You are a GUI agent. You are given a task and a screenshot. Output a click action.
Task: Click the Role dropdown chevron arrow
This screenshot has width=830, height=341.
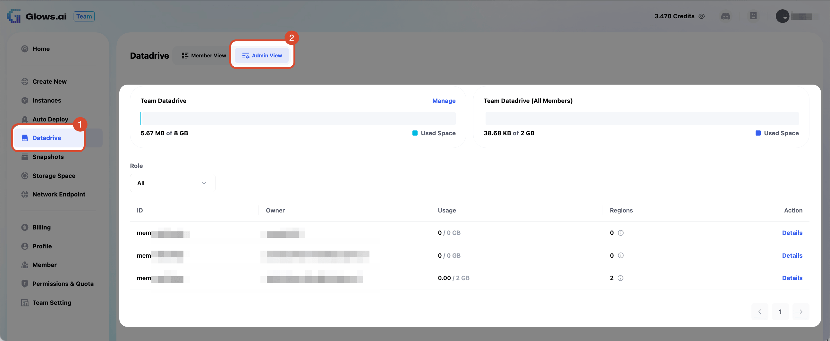click(x=204, y=183)
